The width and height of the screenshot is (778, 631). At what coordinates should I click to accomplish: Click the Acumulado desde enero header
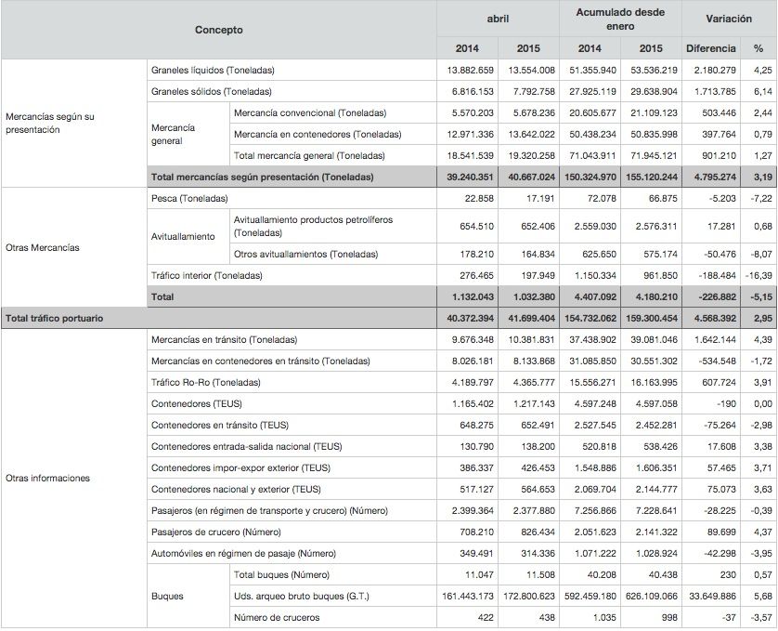[619, 20]
